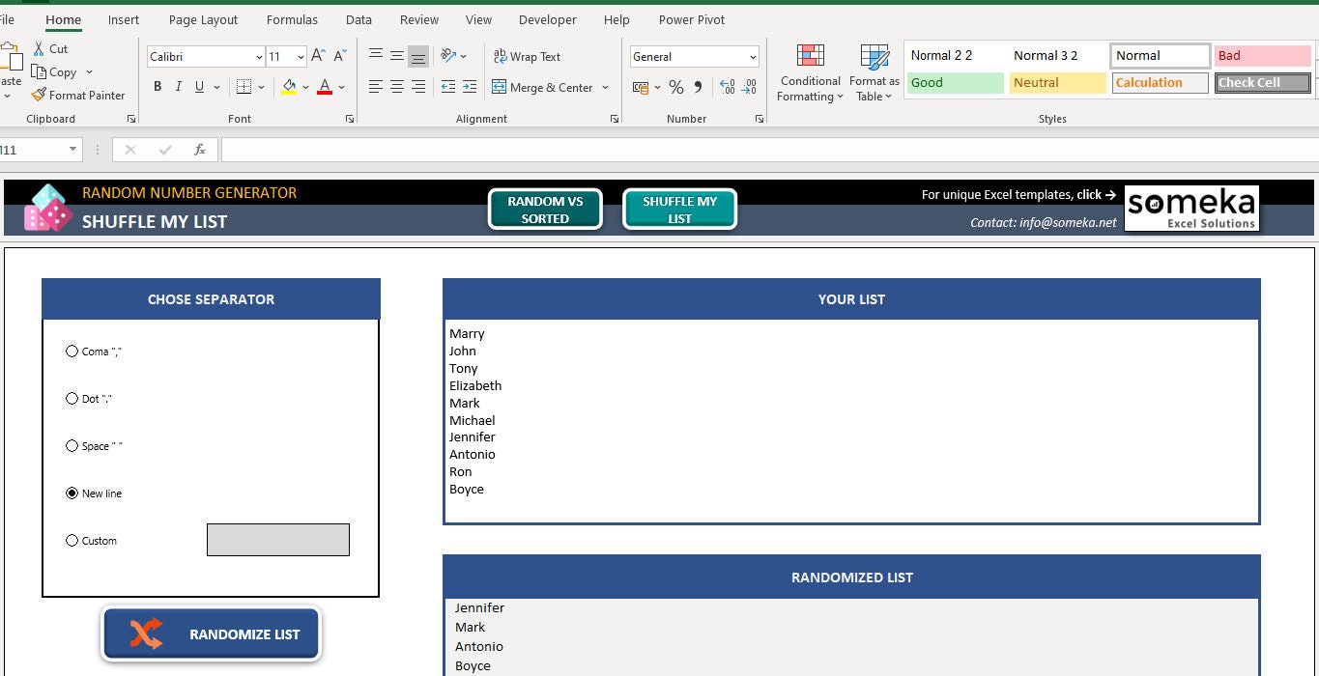Expand the General number format dropdown

pyautogui.click(x=753, y=57)
